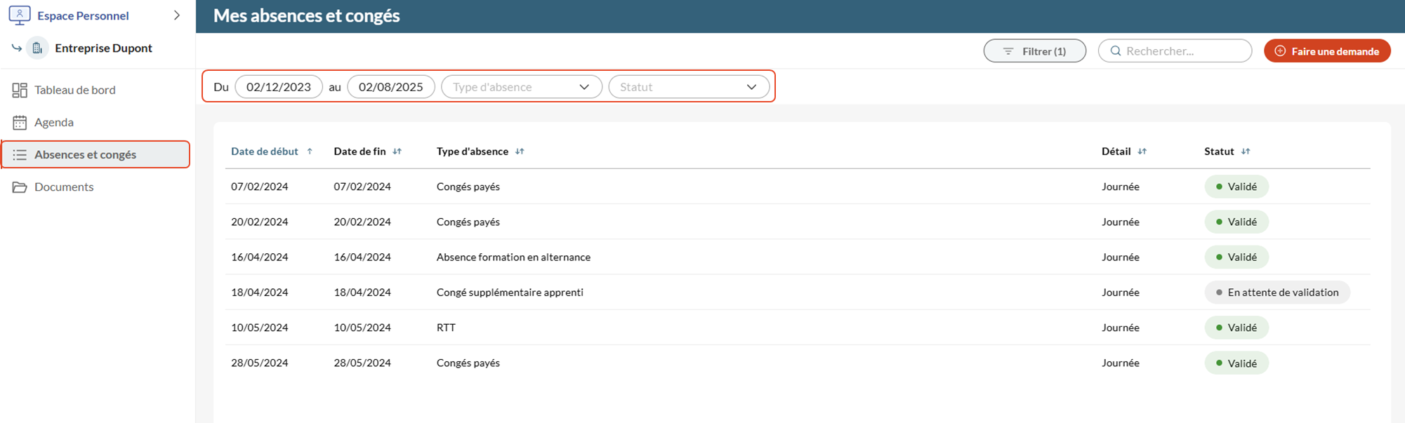Click the Tableau de bord grid icon
The width and height of the screenshot is (1405, 423).
tap(20, 90)
